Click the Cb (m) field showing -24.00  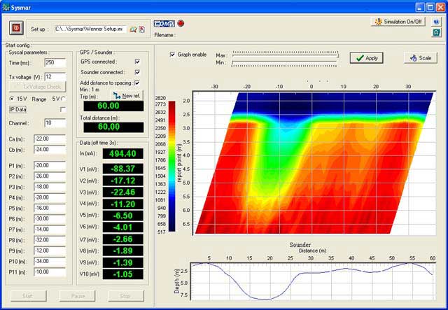coord(50,150)
